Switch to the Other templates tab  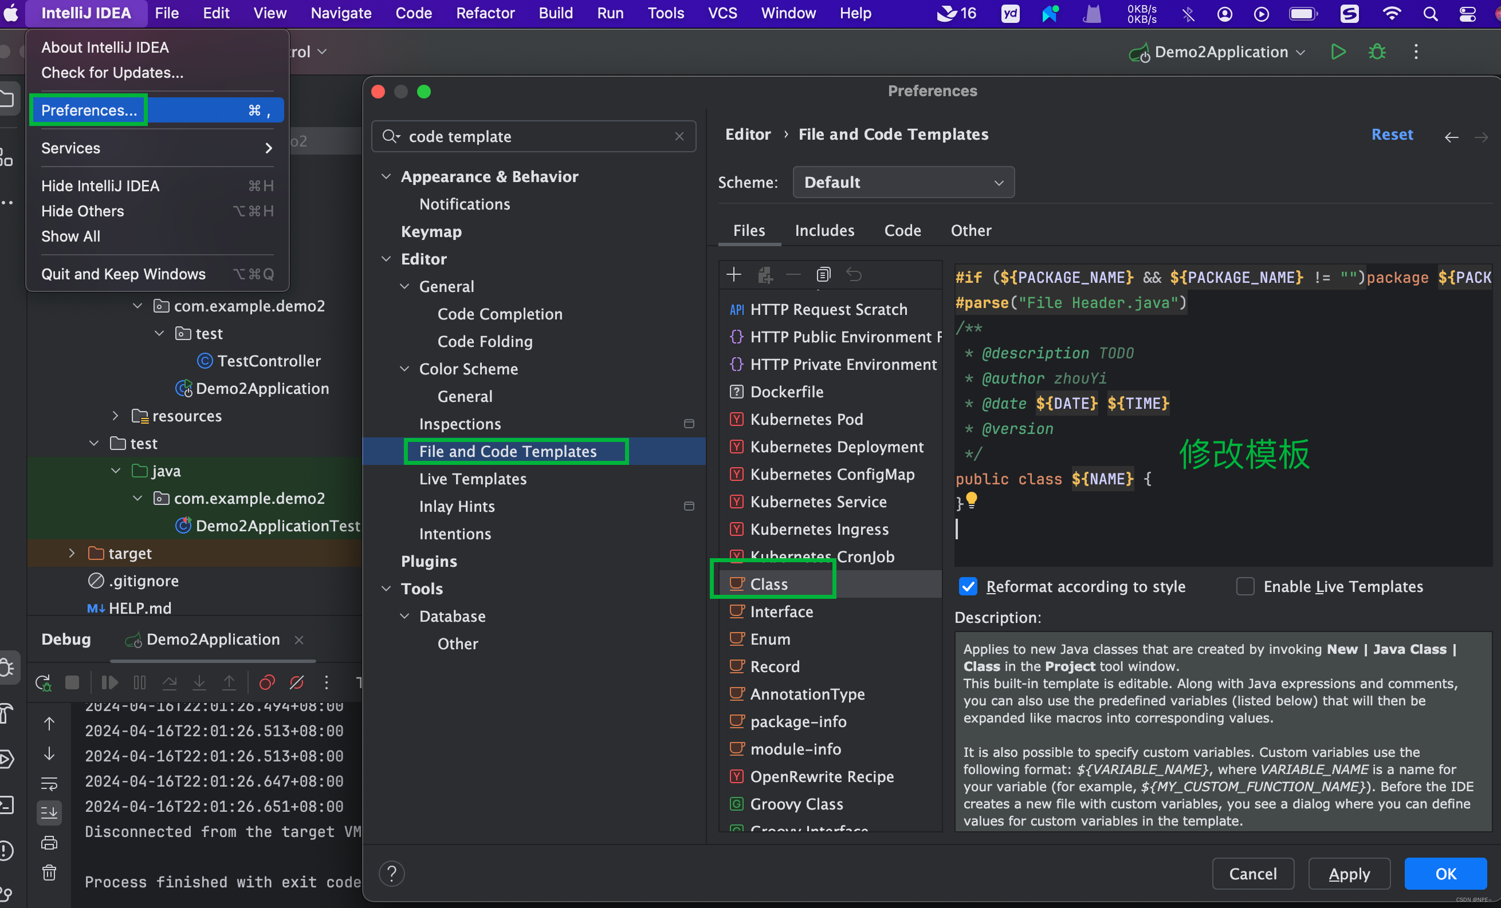click(971, 231)
